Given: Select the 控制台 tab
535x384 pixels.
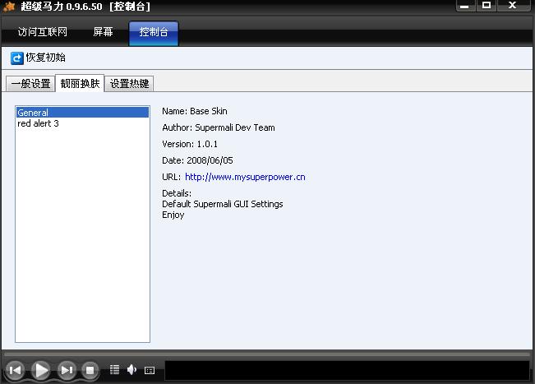Looking at the screenshot, I should click(154, 32).
